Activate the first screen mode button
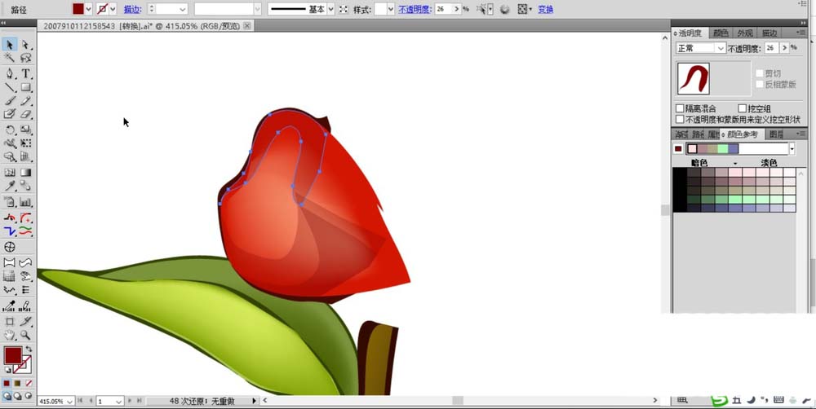816x409 pixels. tap(7, 396)
